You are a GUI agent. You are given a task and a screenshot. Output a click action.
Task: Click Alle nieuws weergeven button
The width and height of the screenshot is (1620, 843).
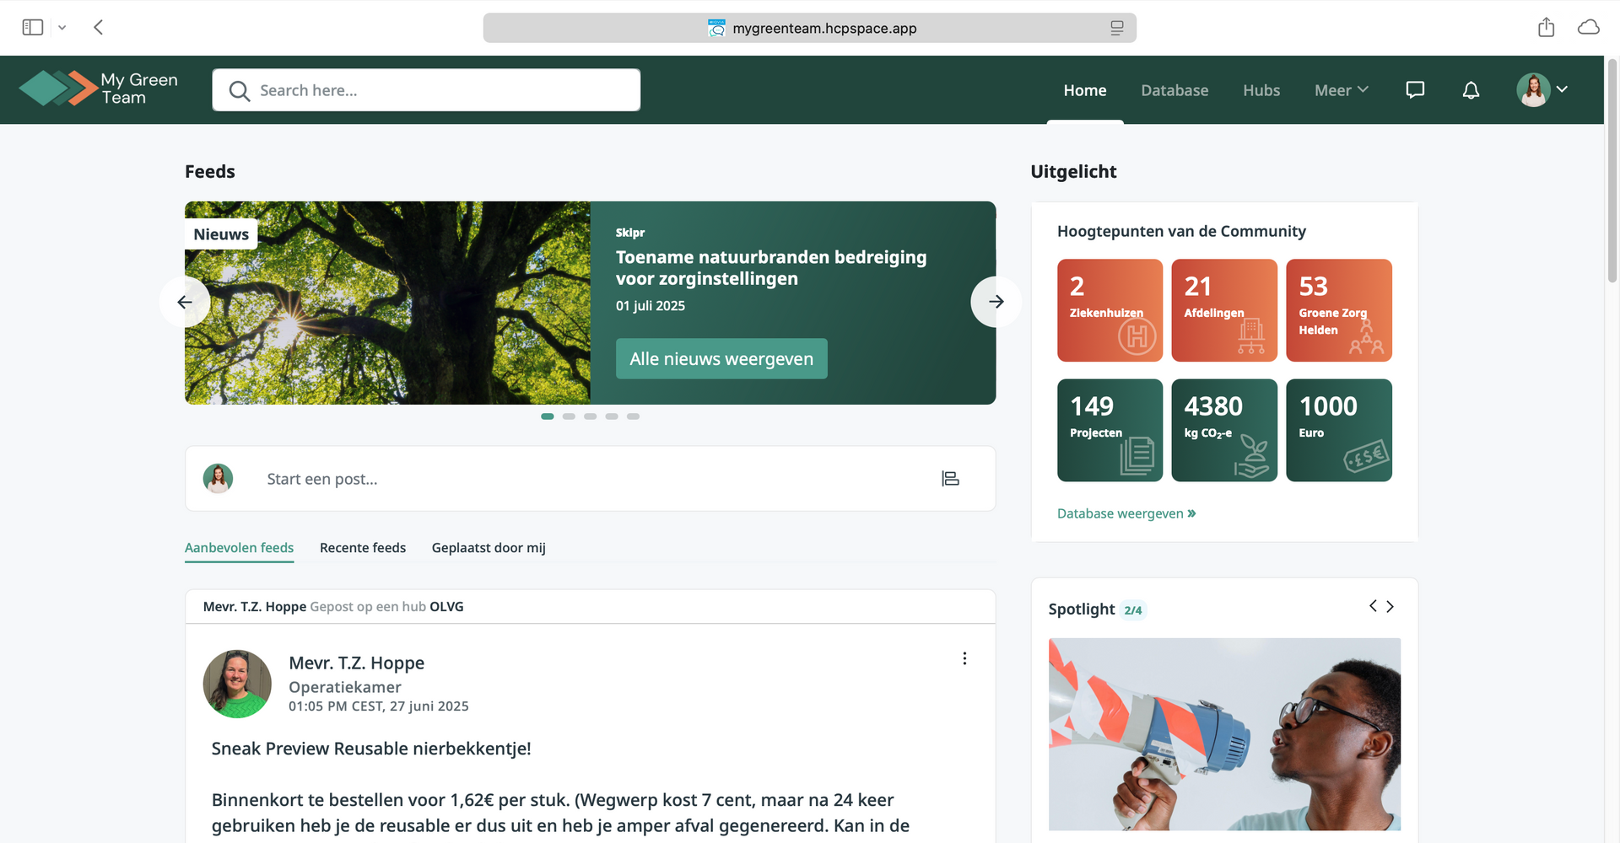[721, 359]
